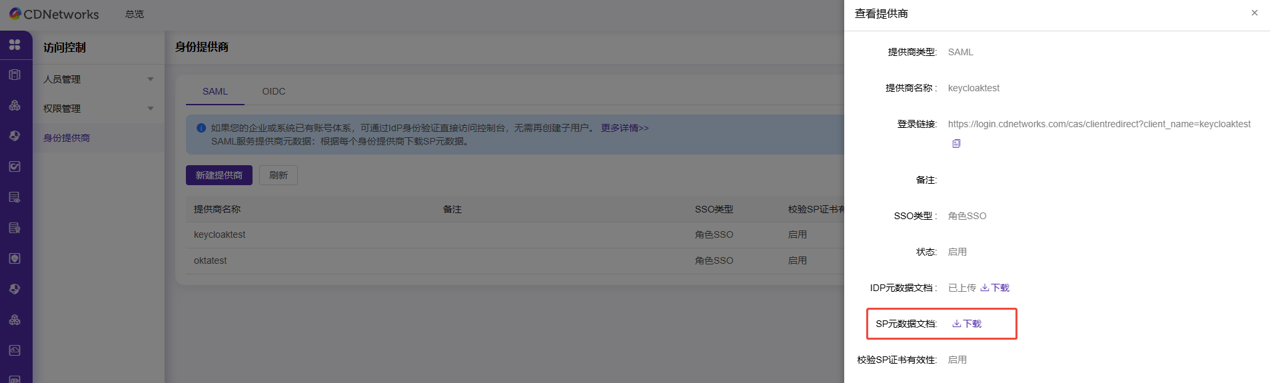Screen dimensions: 1270x383
Task: Click the 提供商名称 column header
Action: [x=217, y=209]
